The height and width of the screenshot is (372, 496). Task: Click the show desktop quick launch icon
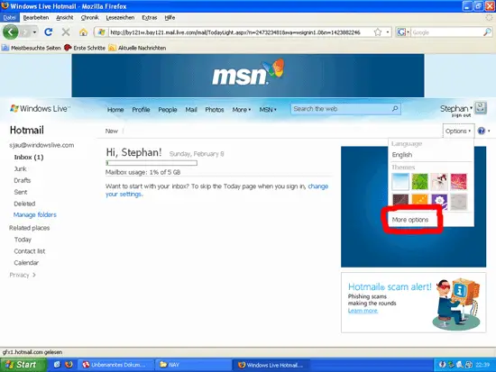point(57,365)
